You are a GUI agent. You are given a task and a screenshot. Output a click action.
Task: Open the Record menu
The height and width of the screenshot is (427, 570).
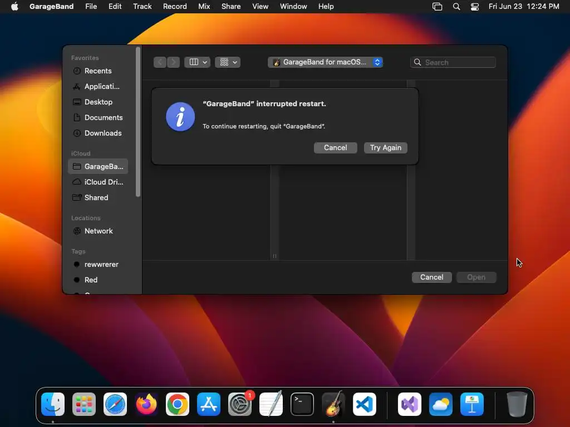pos(175,7)
